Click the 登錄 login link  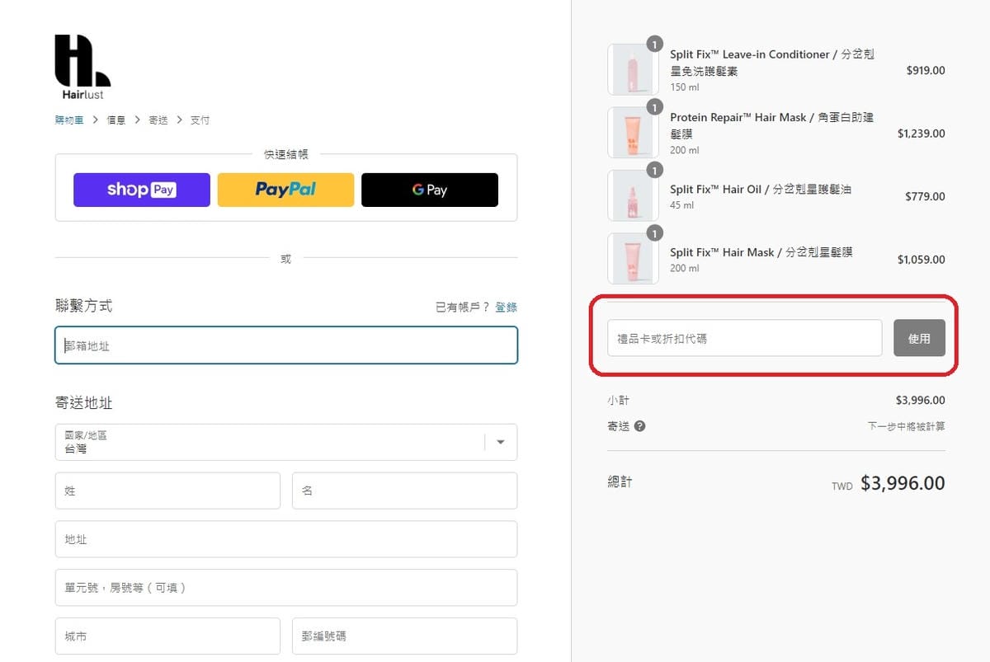tap(506, 307)
